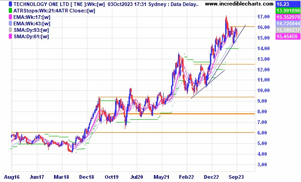Click the 8.00 price axis label
The width and height of the screenshot is (301, 182).
click(262, 112)
